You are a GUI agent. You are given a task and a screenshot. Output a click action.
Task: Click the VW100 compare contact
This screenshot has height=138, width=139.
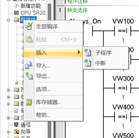point(123,31)
